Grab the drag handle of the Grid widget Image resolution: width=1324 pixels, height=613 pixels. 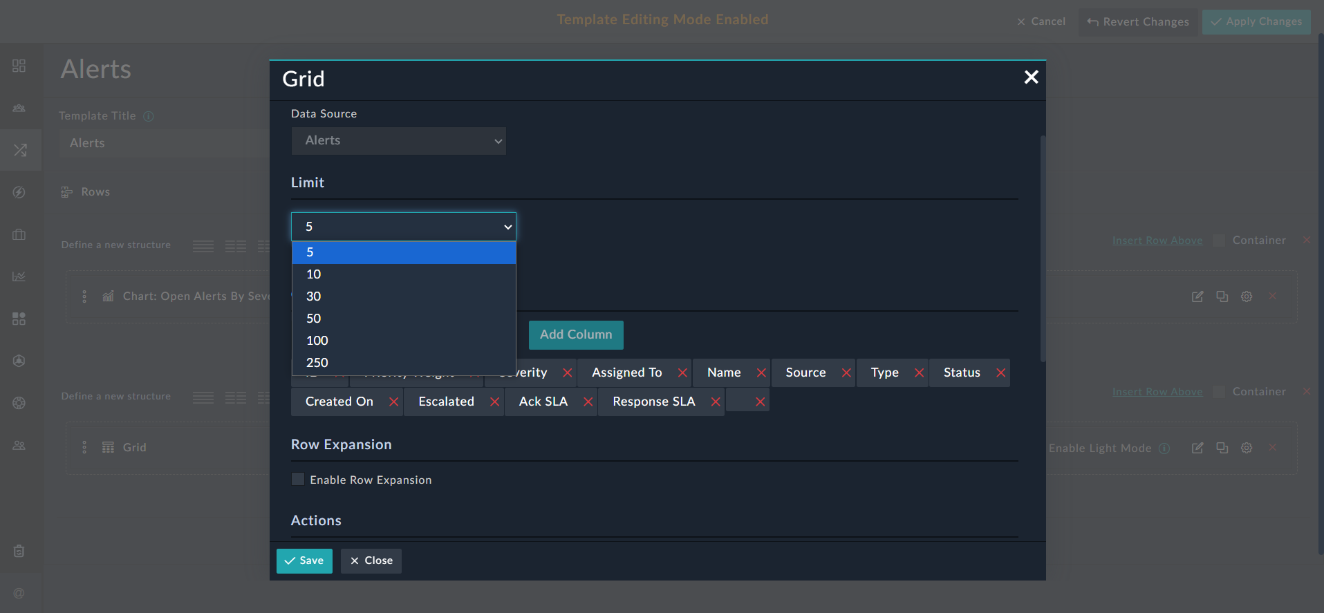click(x=84, y=447)
